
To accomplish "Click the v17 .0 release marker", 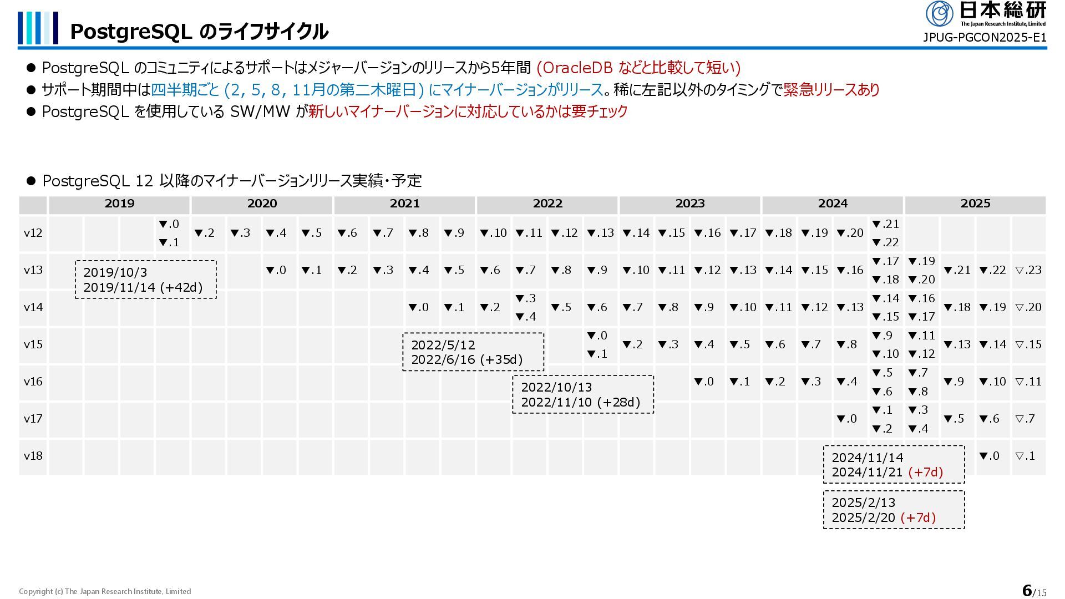I will [x=846, y=419].
